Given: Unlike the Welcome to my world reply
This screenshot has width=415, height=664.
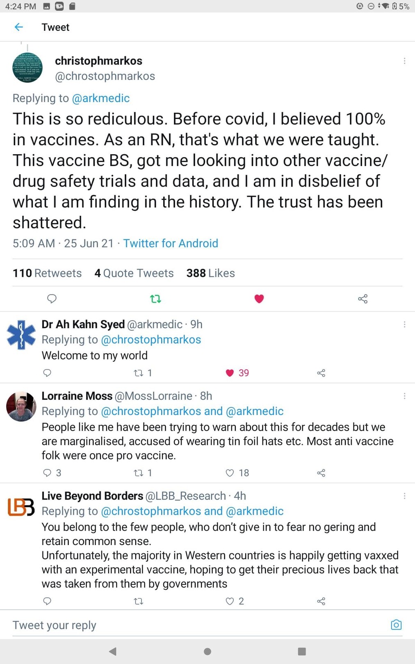Looking at the screenshot, I should pyautogui.click(x=230, y=373).
